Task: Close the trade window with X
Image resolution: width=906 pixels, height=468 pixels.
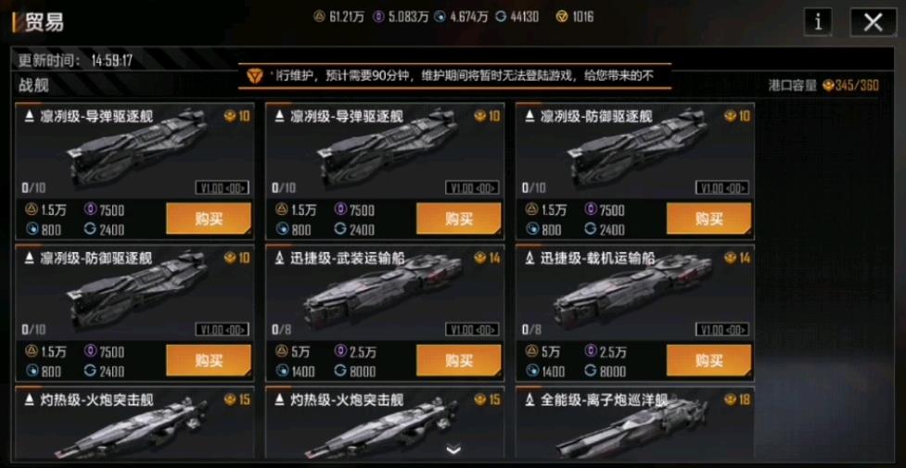Action: click(x=873, y=22)
